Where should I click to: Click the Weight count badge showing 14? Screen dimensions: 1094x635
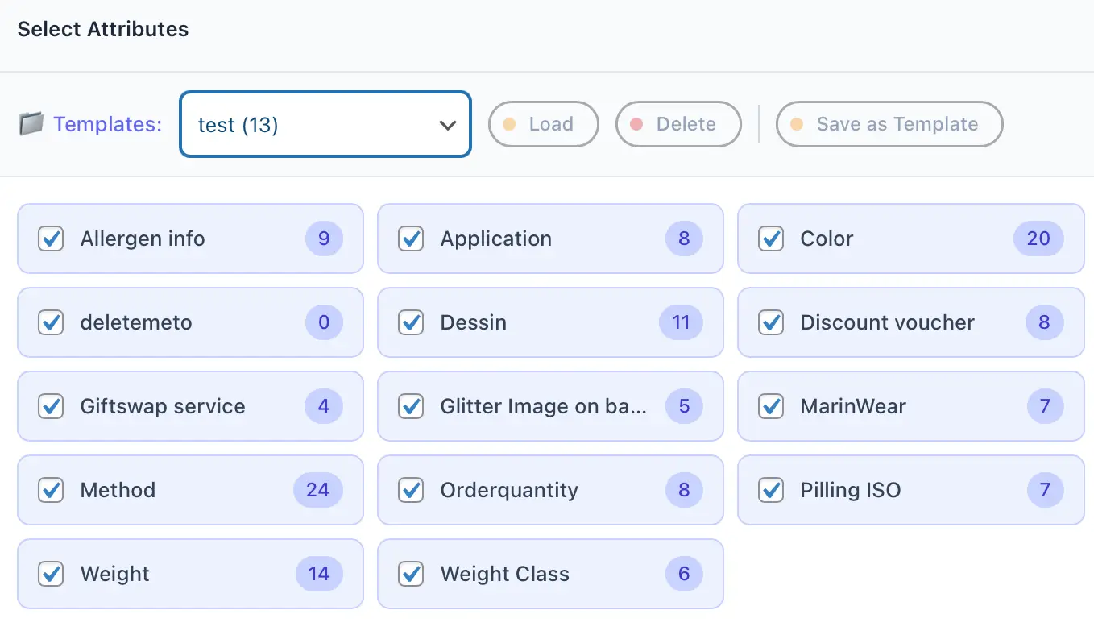tap(318, 574)
